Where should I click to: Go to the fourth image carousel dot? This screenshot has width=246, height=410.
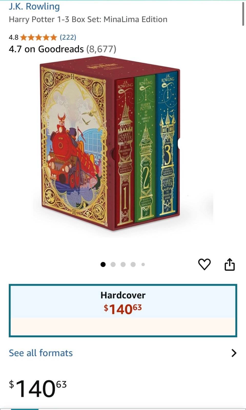click(133, 264)
